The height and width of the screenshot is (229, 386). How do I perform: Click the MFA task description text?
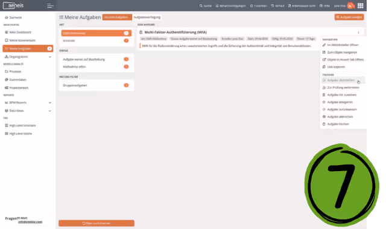(x=227, y=46)
